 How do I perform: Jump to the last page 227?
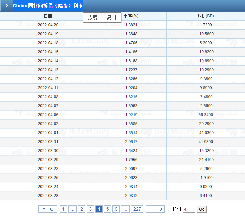(x=137, y=209)
